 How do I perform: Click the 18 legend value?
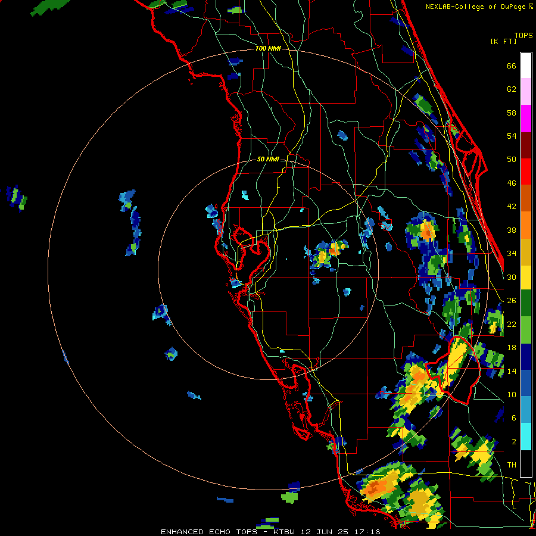[x=512, y=347]
